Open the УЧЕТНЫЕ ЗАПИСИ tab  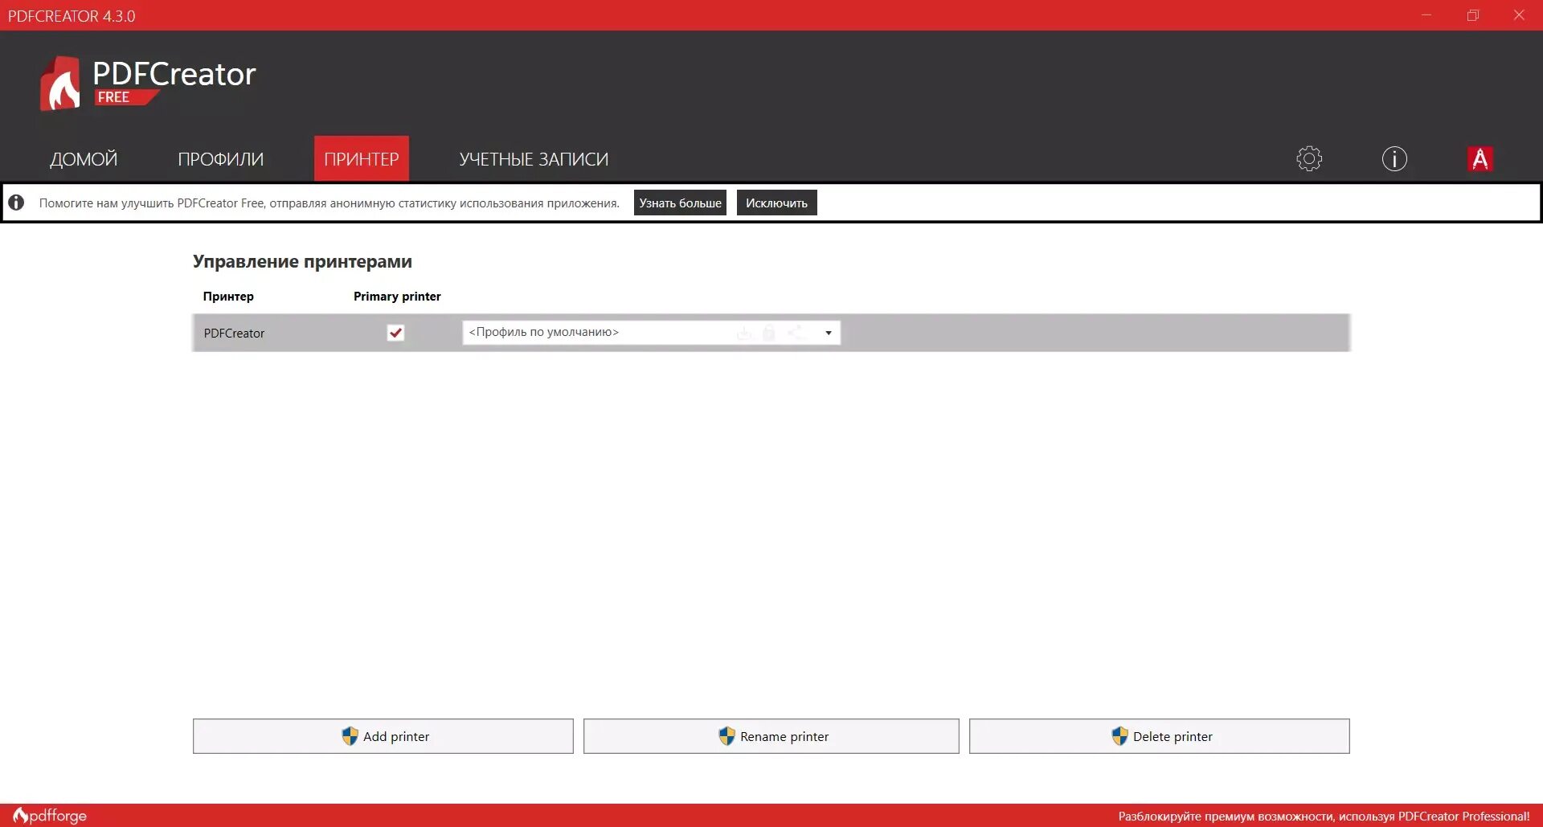(534, 159)
